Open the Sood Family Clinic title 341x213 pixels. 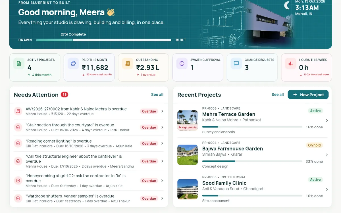(224, 183)
